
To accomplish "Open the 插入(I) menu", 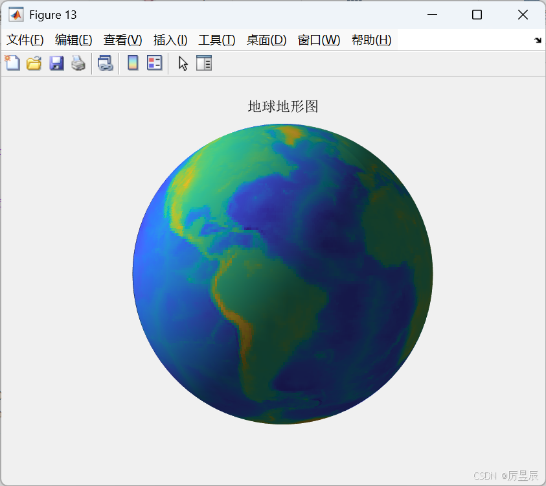I will (170, 40).
